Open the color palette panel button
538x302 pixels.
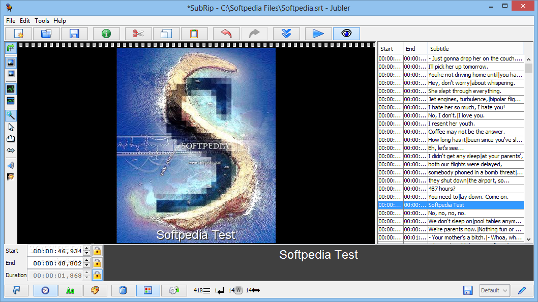pyautogui.click(x=95, y=290)
